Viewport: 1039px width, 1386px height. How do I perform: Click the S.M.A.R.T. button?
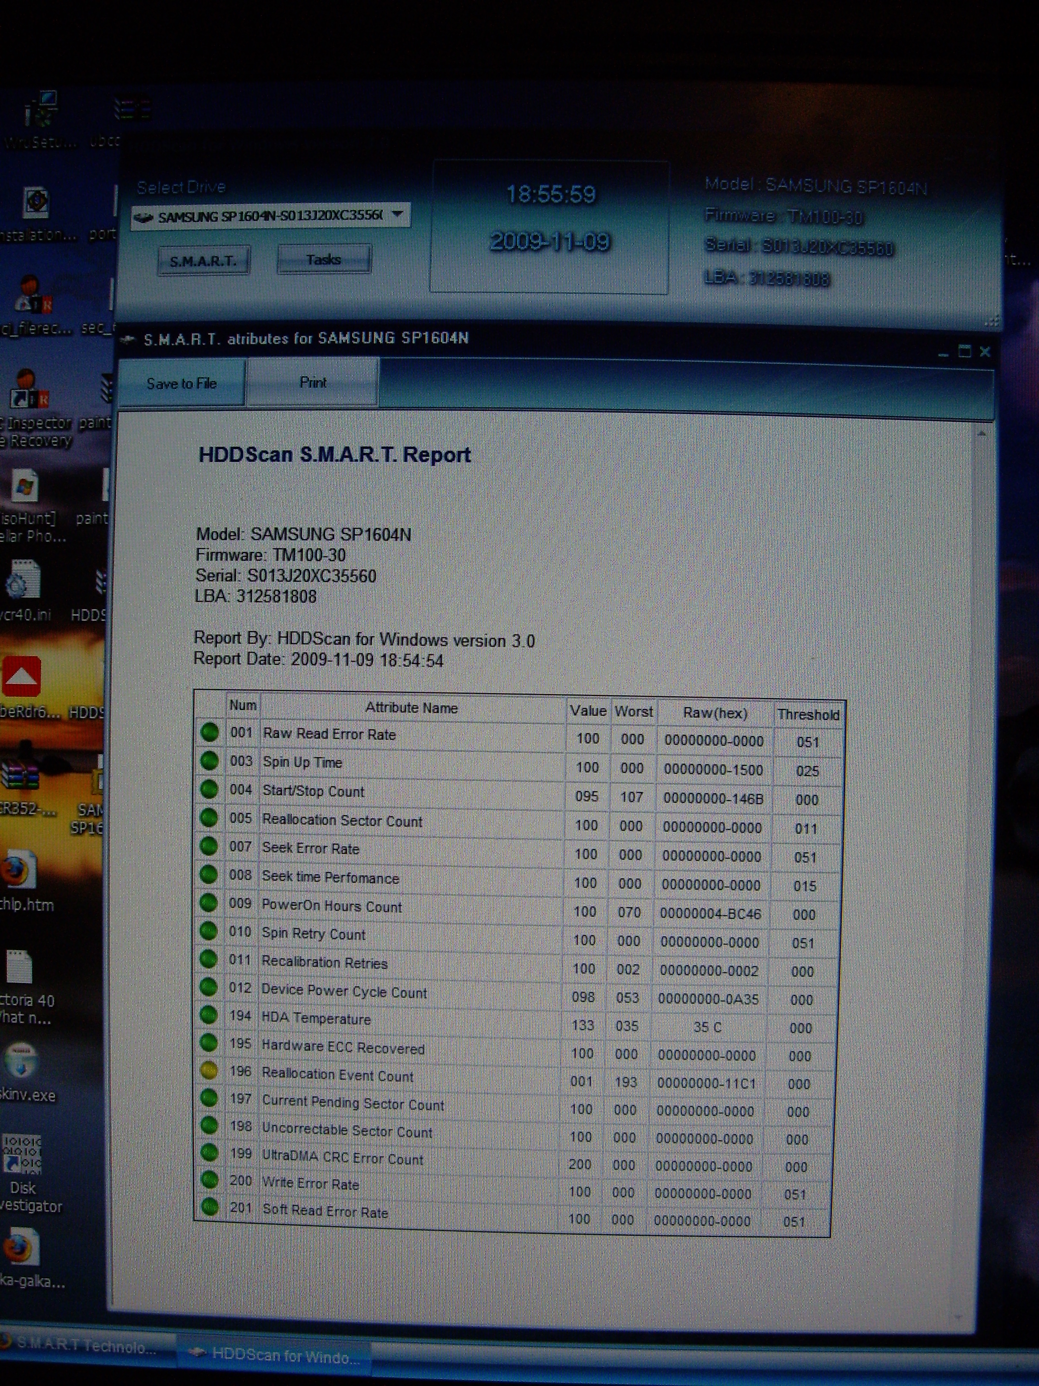[203, 261]
